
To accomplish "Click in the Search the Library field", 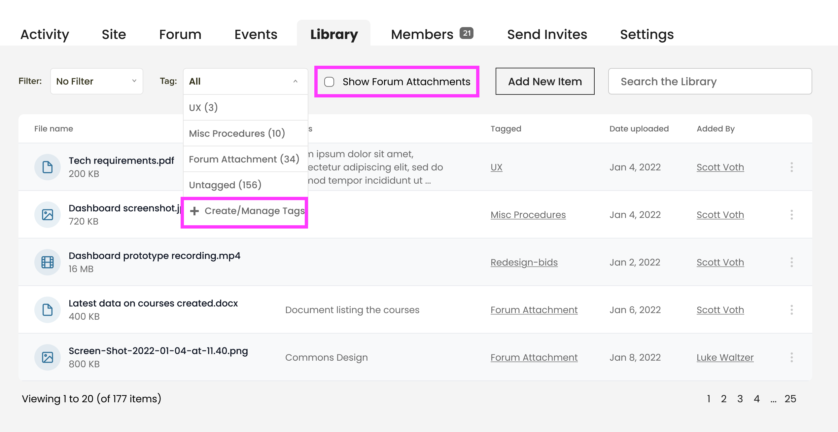I will [x=710, y=81].
